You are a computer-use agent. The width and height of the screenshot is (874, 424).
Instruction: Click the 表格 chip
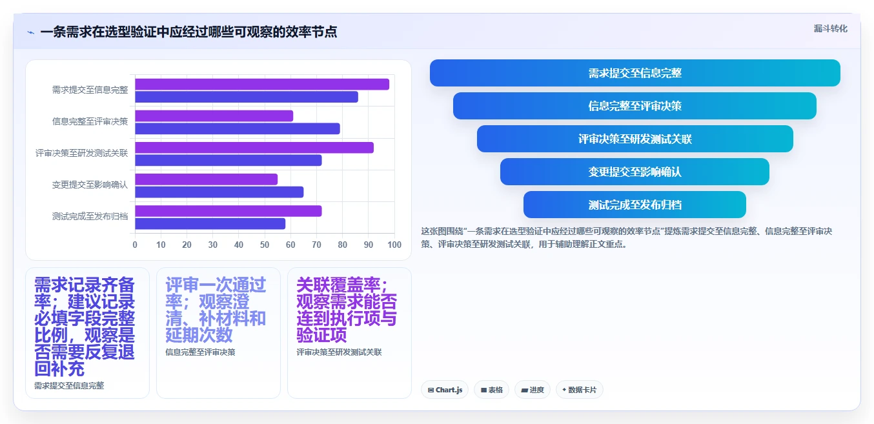click(x=491, y=390)
